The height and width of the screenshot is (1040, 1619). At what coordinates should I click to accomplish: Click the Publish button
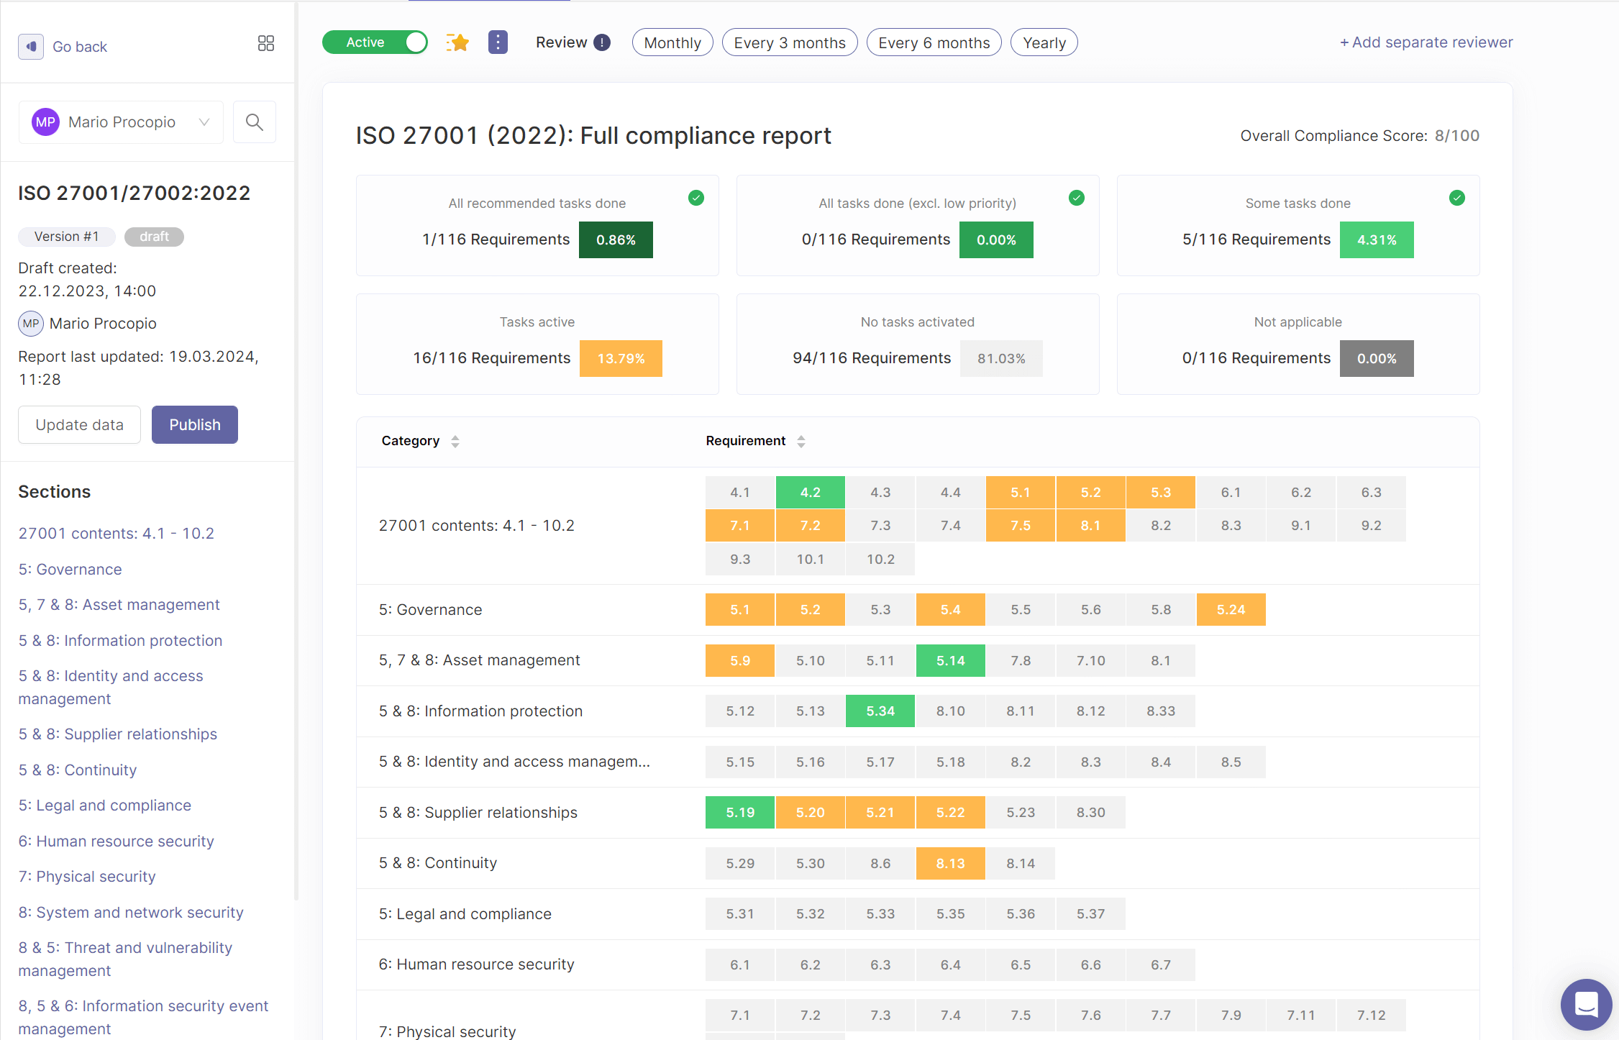tap(195, 425)
